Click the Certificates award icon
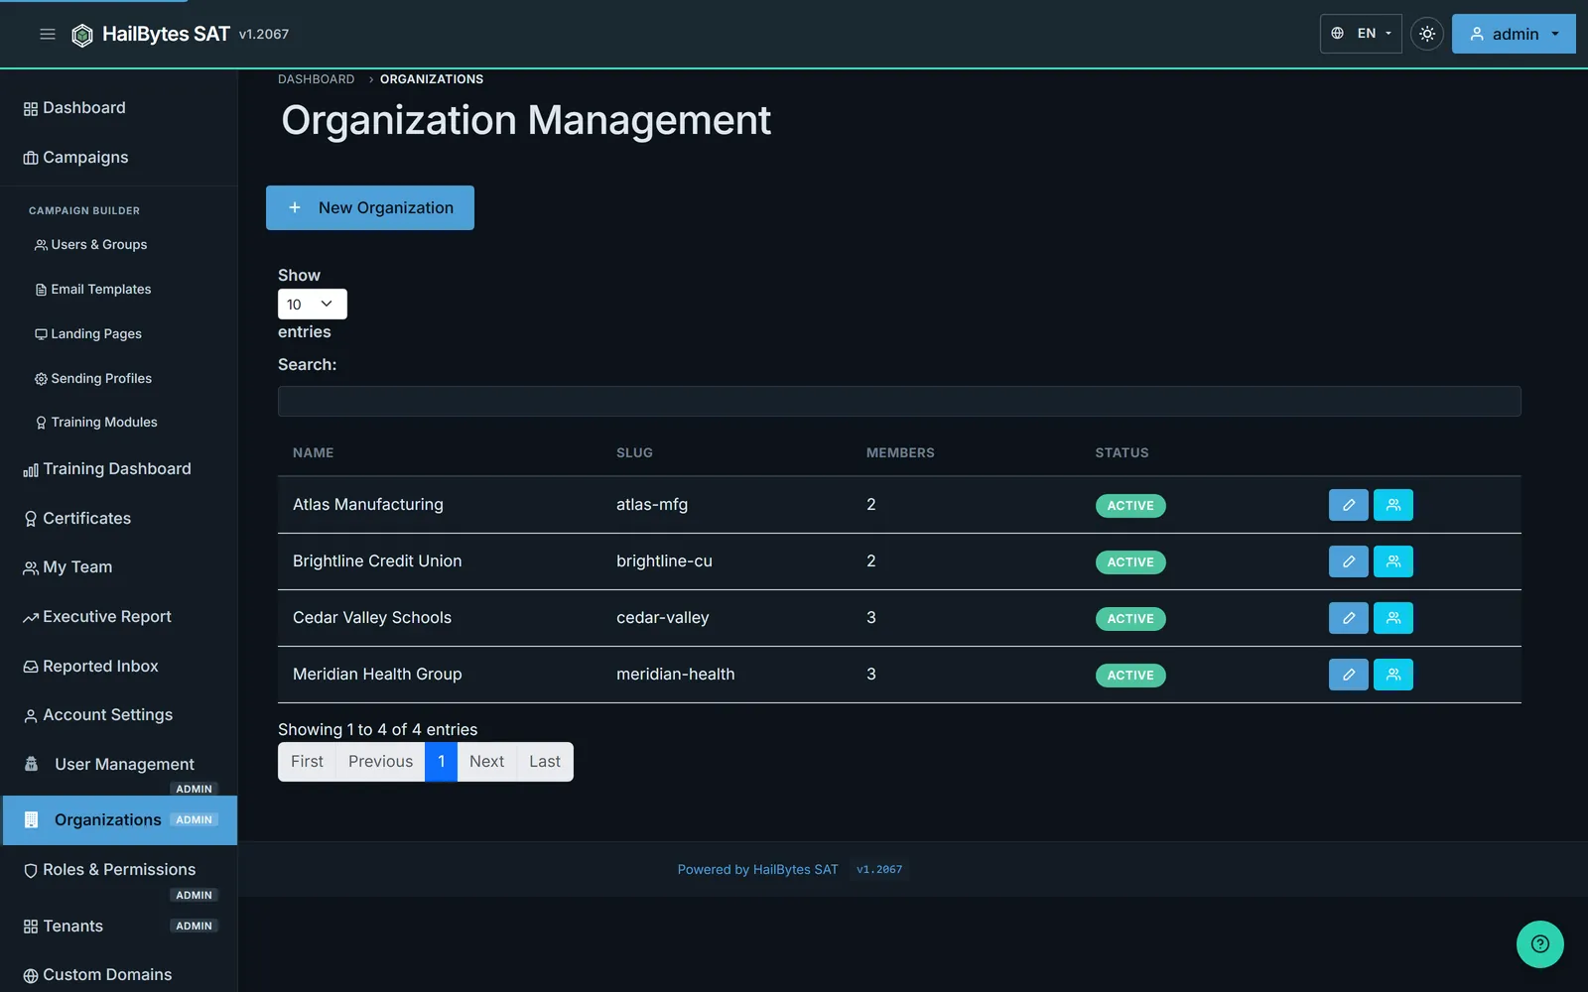This screenshot has width=1588, height=992. coord(31,519)
